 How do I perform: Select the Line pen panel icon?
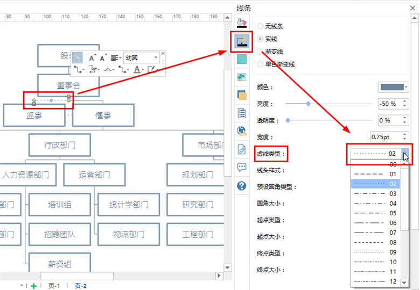242,41
